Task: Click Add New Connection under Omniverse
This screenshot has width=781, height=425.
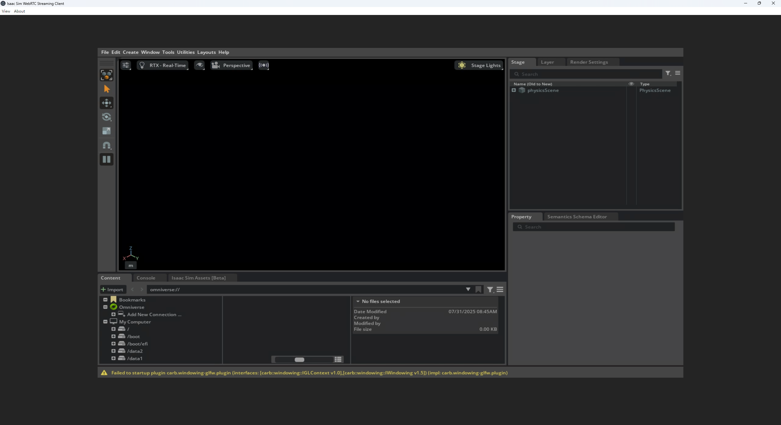Action: tap(153, 314)
